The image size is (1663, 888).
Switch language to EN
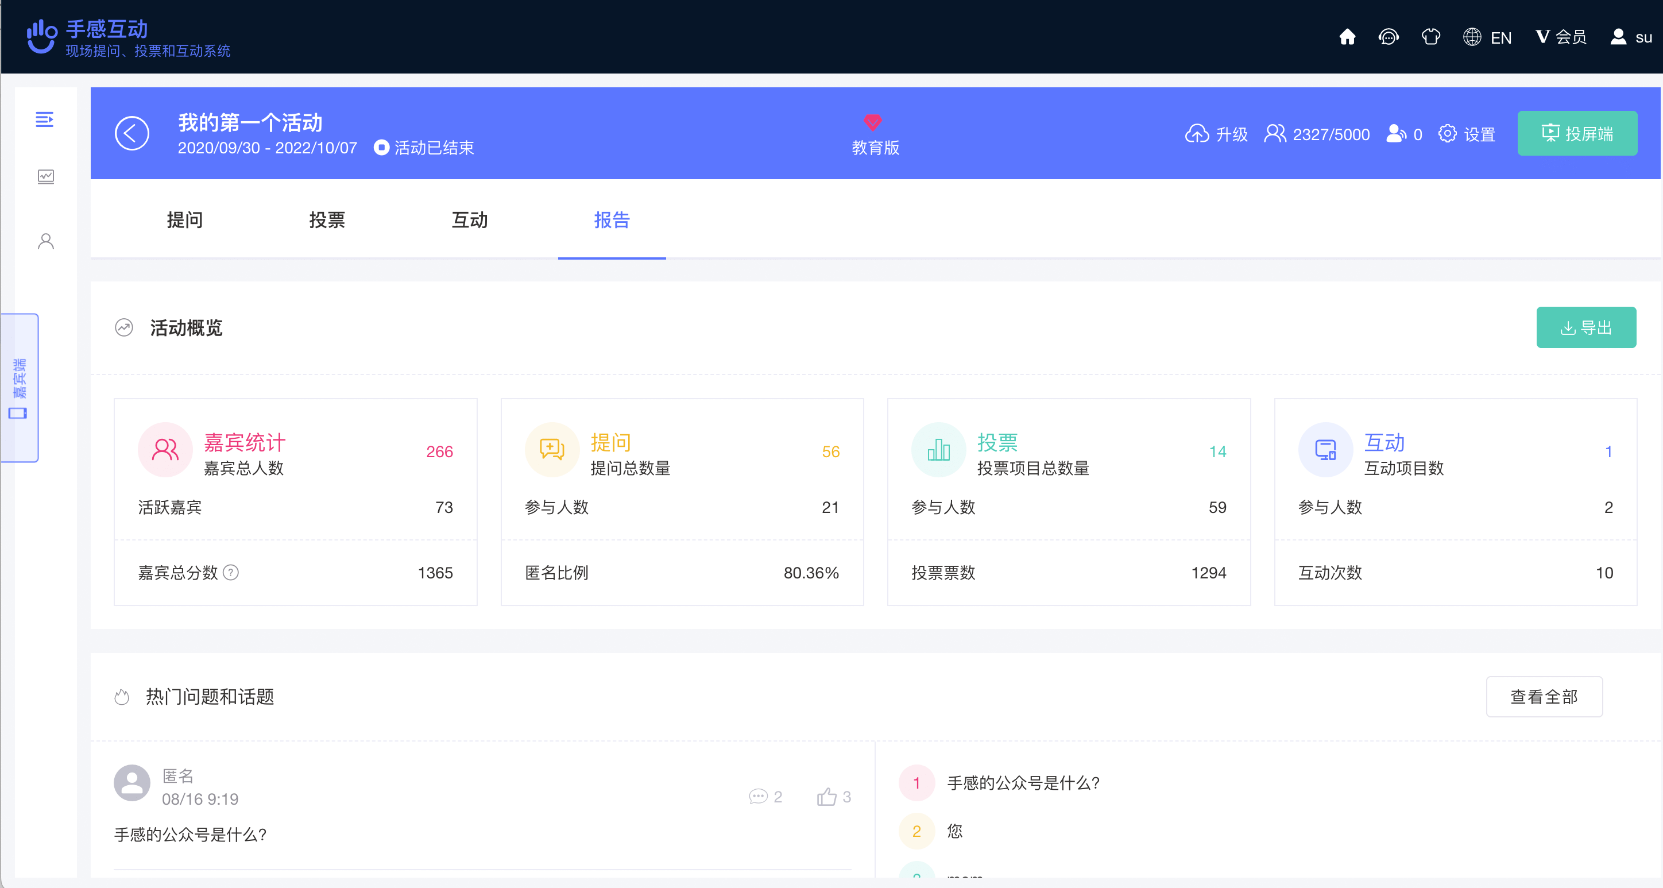[1487, 37]
